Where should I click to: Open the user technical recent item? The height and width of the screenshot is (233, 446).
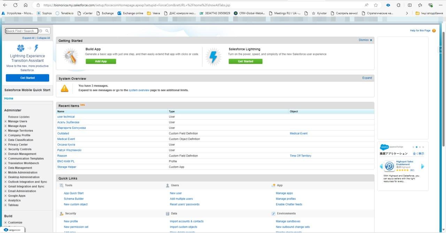[x=66, y=117]
